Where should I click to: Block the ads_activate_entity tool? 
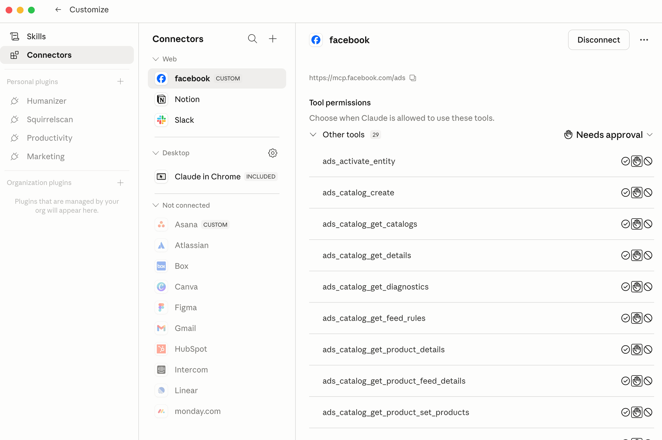click(x=648, y=161)
